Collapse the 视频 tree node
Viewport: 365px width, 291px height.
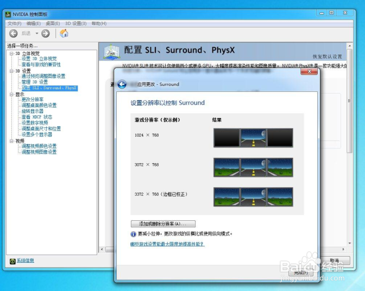coord(11,141)
